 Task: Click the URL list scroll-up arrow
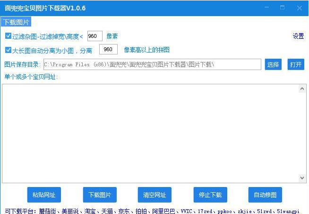tap(302, 89)
